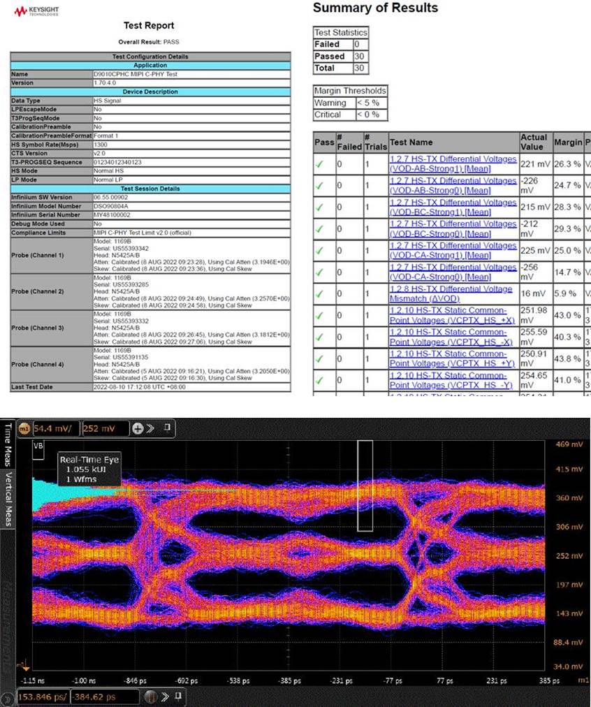Click the horizontal position knob icon

tap(152, 697)
